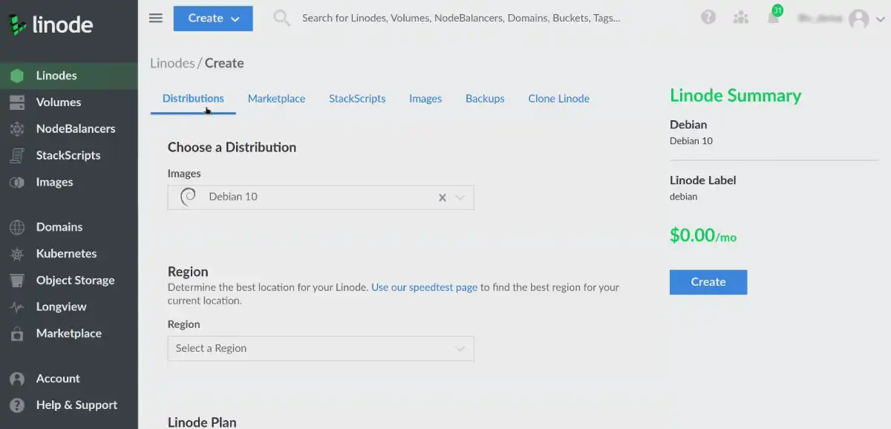Go to Kubernetes section
Image resolution: width=891 pixels, height=429 pixels.
[69, 254]
